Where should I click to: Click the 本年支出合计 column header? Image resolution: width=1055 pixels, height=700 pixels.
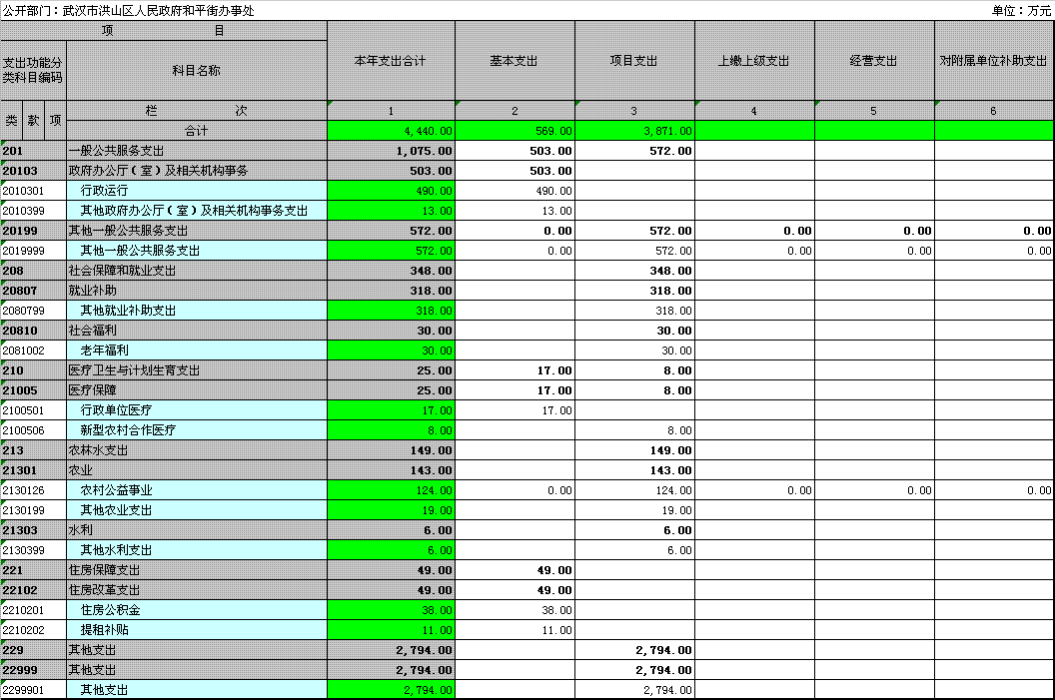point(391,61)
